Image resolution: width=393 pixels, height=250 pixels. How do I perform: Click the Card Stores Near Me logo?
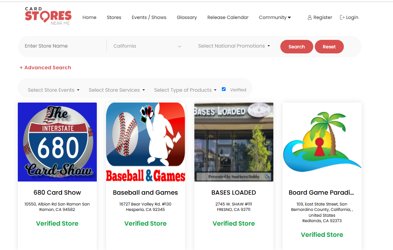point(48,15)
